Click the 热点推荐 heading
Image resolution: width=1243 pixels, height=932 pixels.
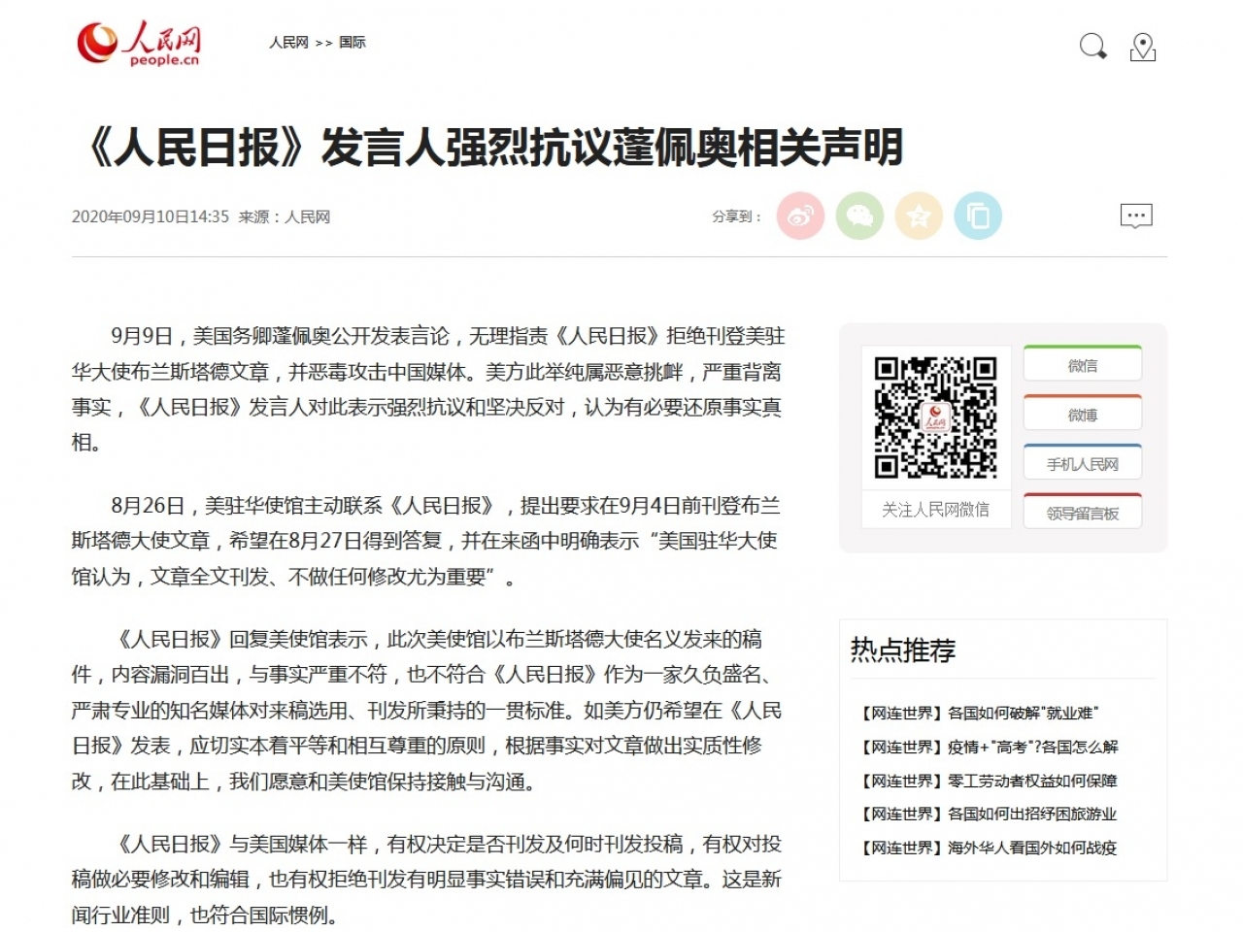click(x=903, y=649)
